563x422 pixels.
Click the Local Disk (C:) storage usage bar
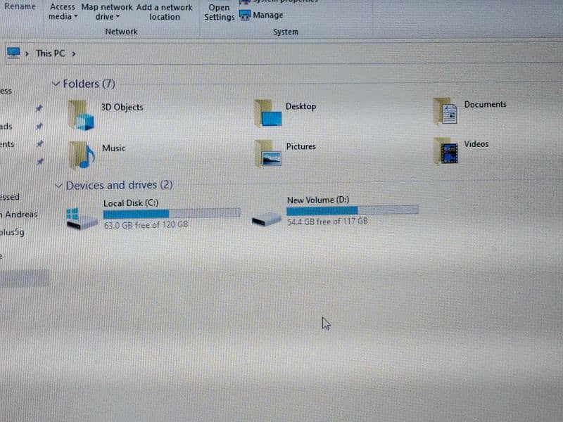[x=171, y=213]
